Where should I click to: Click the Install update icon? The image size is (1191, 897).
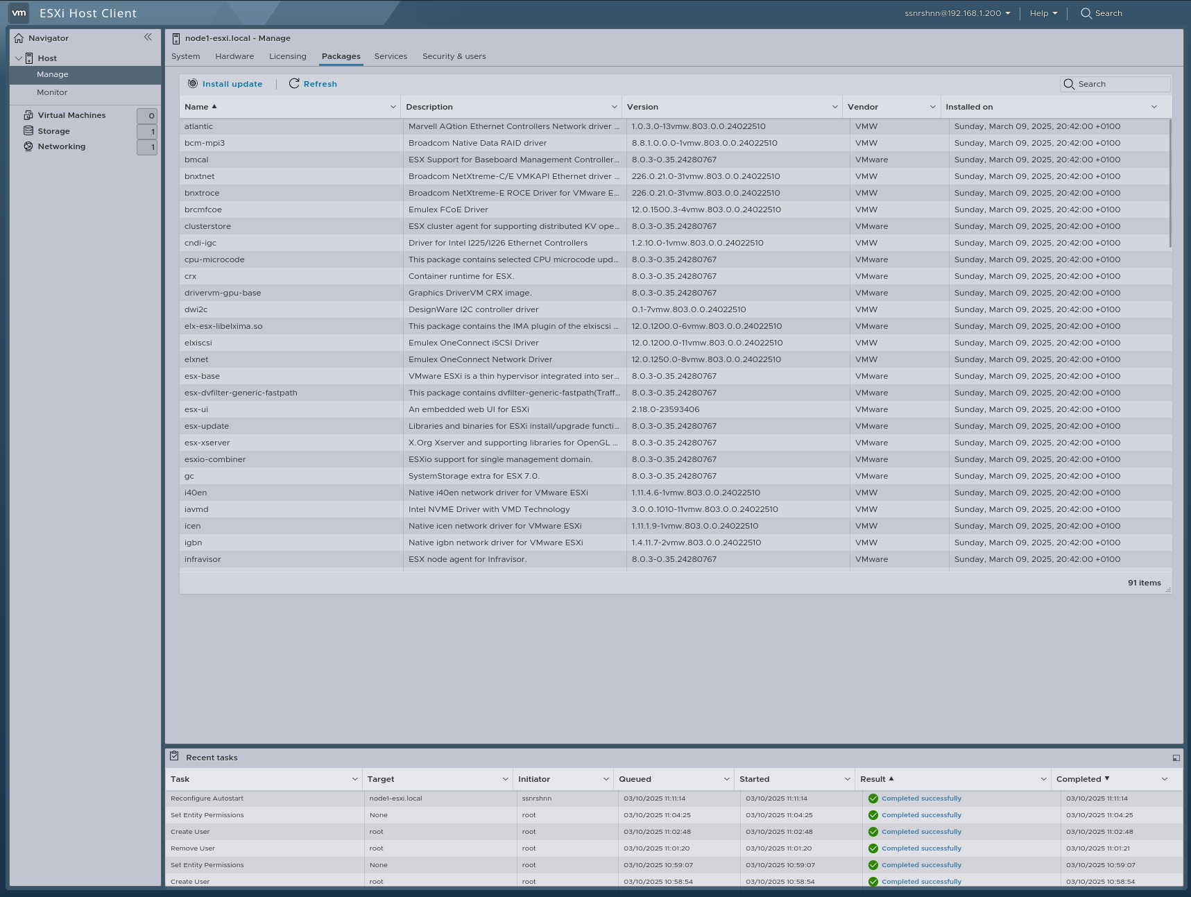pyautogui.click(x=192, y=83)
